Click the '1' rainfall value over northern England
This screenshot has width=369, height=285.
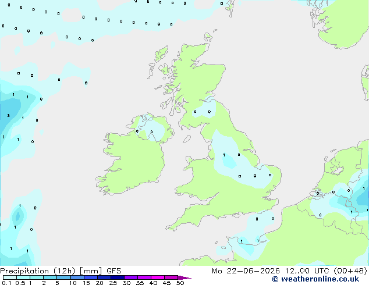point(224,155)
